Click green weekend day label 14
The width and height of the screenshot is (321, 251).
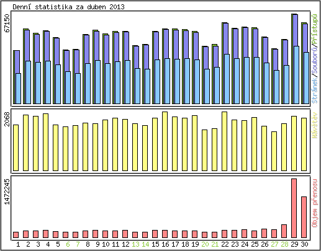[x=145, y=244]
